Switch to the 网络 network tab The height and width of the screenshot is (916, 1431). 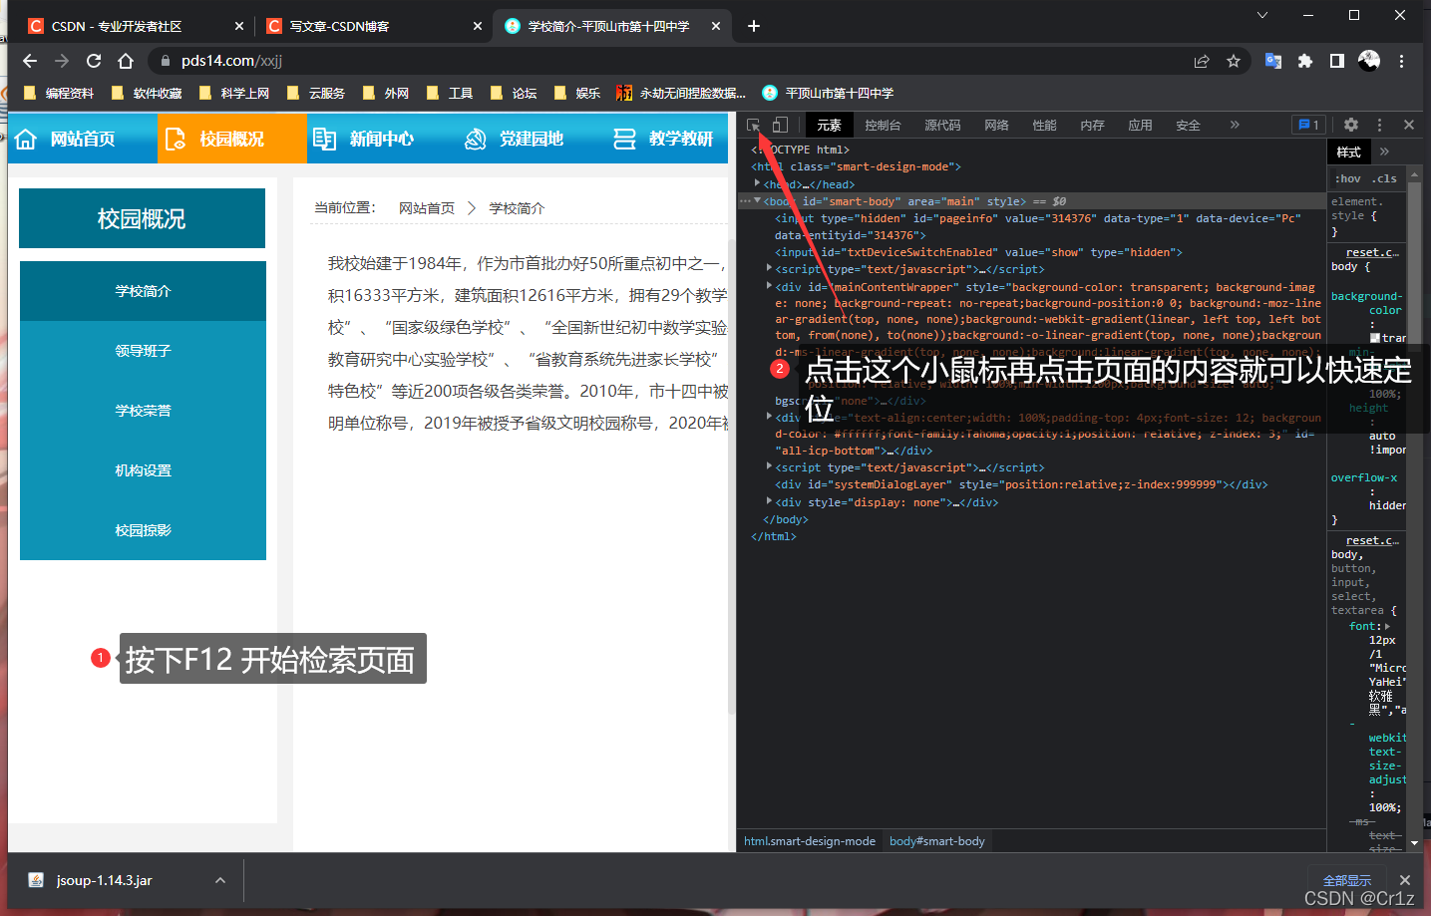[996, 126]
